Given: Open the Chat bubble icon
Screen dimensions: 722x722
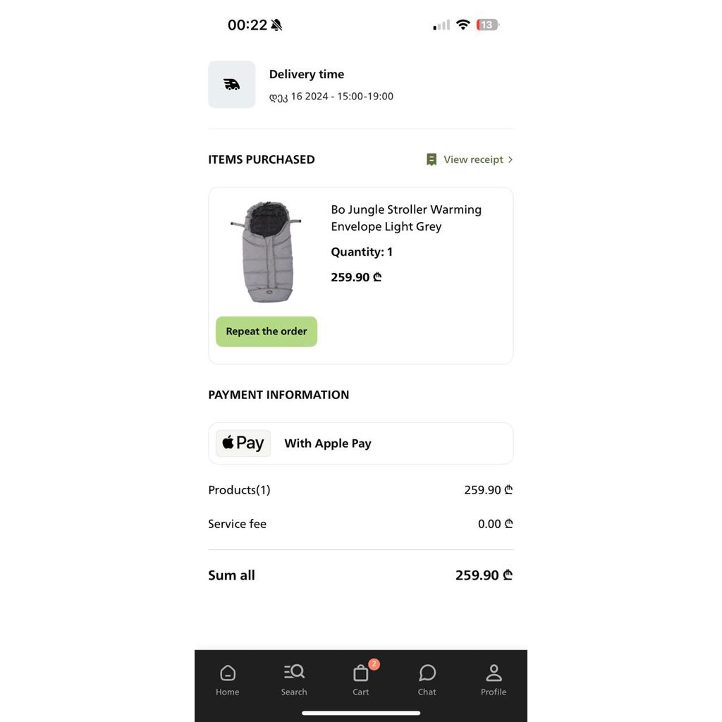Looking at the screenshot, I should tap(427, 673).
